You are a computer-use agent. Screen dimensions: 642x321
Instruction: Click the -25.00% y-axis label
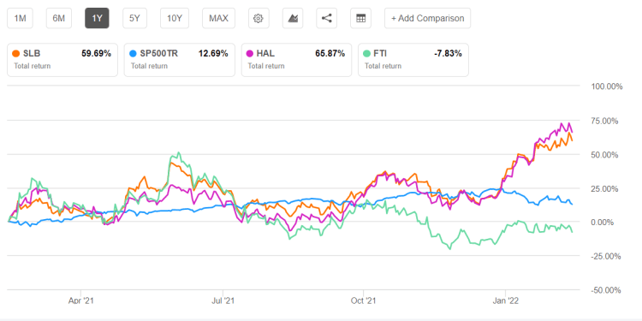[x=606, y=257]
